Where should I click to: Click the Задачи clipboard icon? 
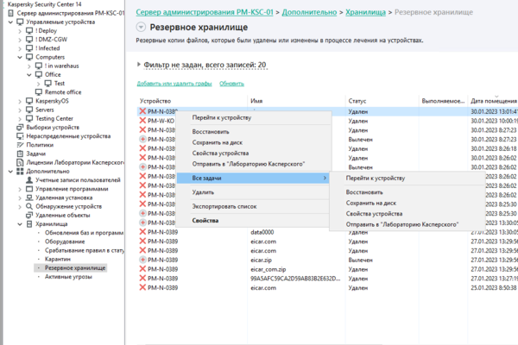[20, 154]
